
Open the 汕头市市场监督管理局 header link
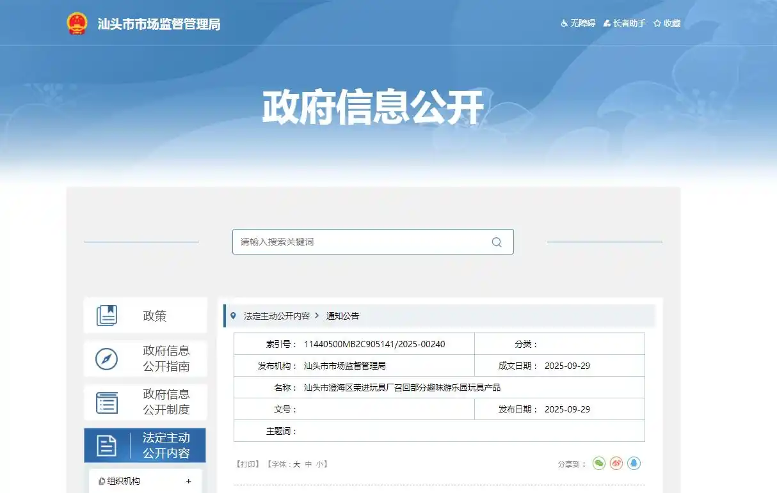[x=158, y=24]
